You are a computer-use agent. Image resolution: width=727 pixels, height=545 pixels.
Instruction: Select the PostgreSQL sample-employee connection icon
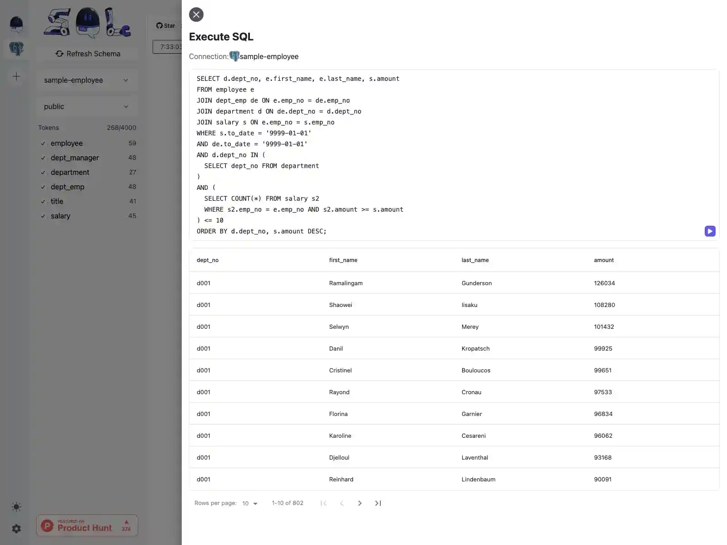click(16, 49)
